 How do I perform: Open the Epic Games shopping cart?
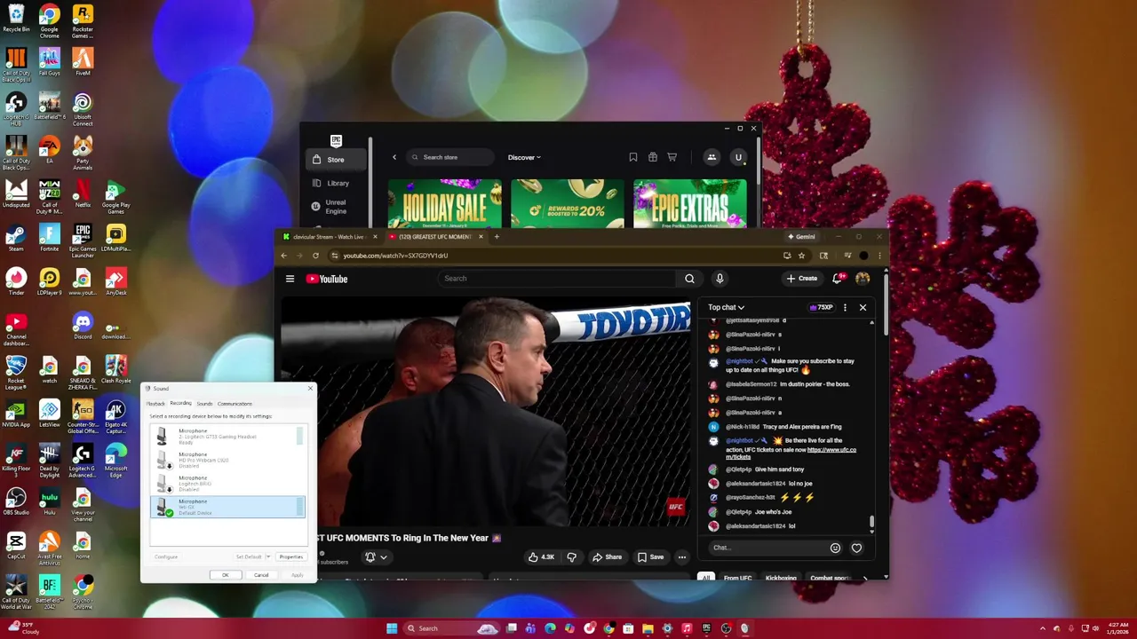coord(672,157)
